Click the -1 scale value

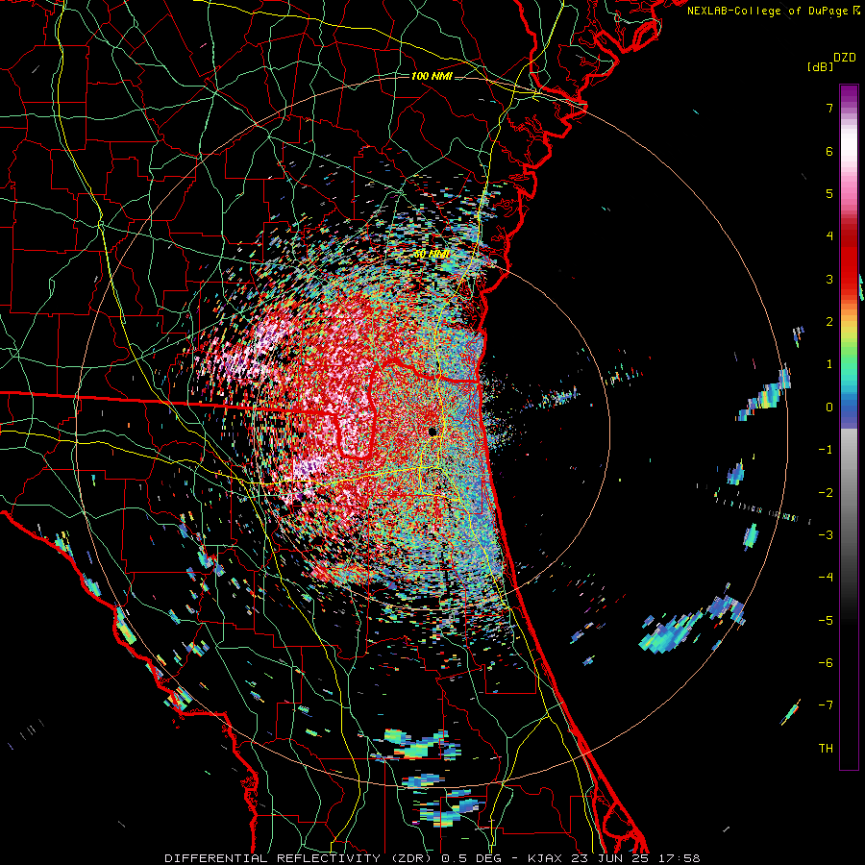(826, 450)
